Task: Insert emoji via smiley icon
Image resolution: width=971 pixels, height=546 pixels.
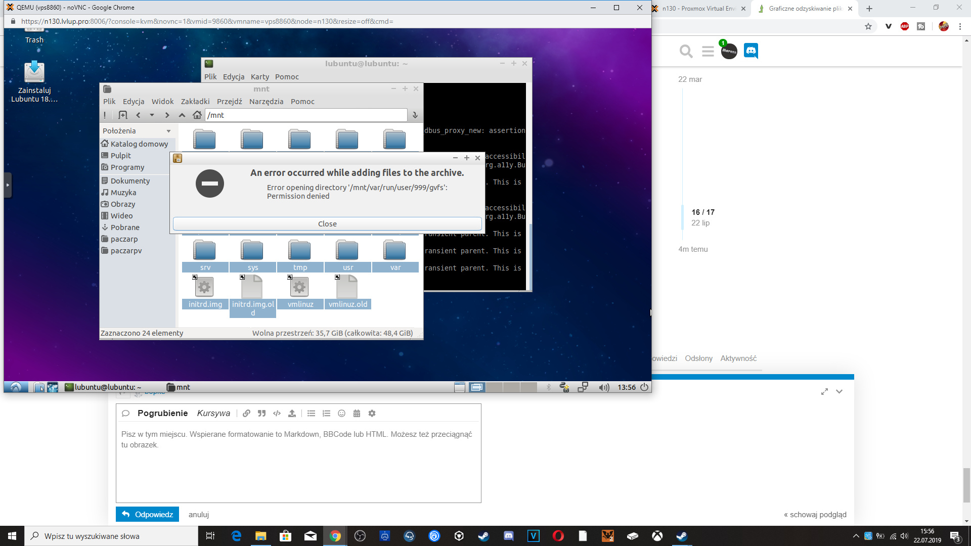Action: (x=341, y=414)
